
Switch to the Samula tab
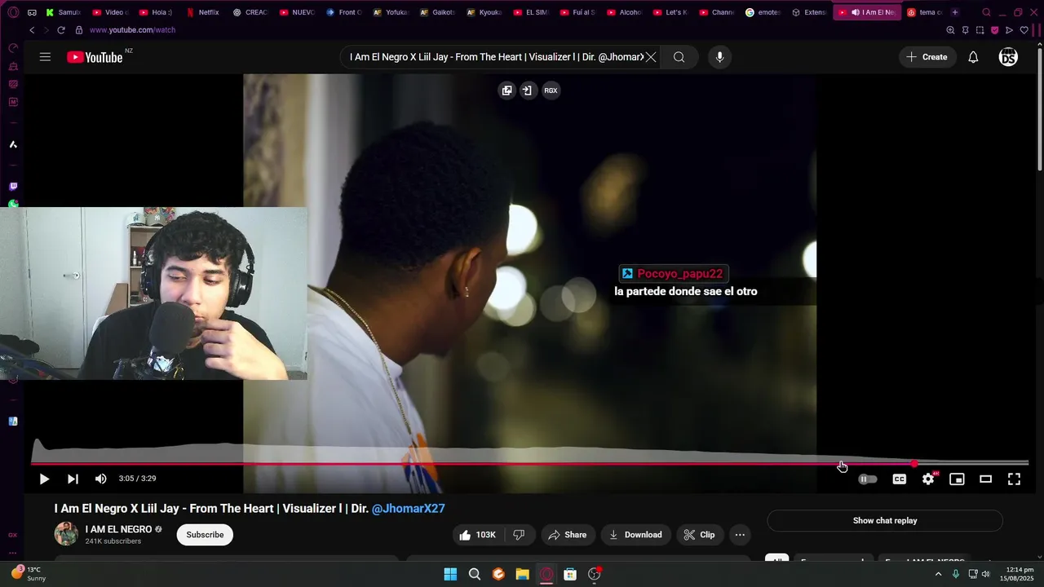[64, 12]
